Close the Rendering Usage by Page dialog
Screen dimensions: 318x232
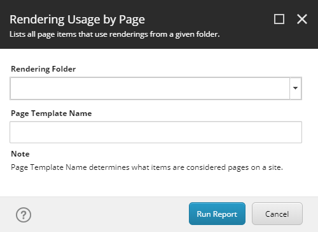tap(302, 19)
